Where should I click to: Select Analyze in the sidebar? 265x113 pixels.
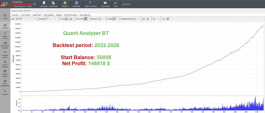pos(5,26)
